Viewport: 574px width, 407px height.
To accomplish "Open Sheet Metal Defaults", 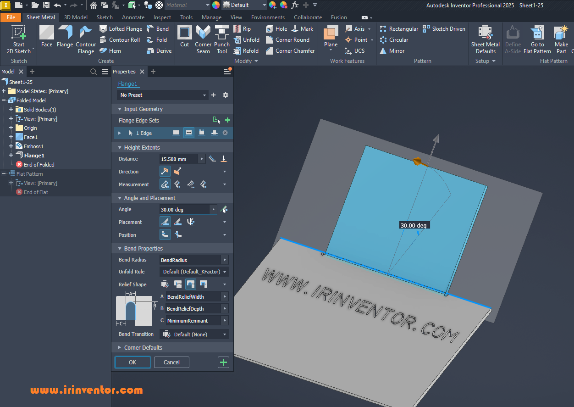I will [x=486, y=39].
